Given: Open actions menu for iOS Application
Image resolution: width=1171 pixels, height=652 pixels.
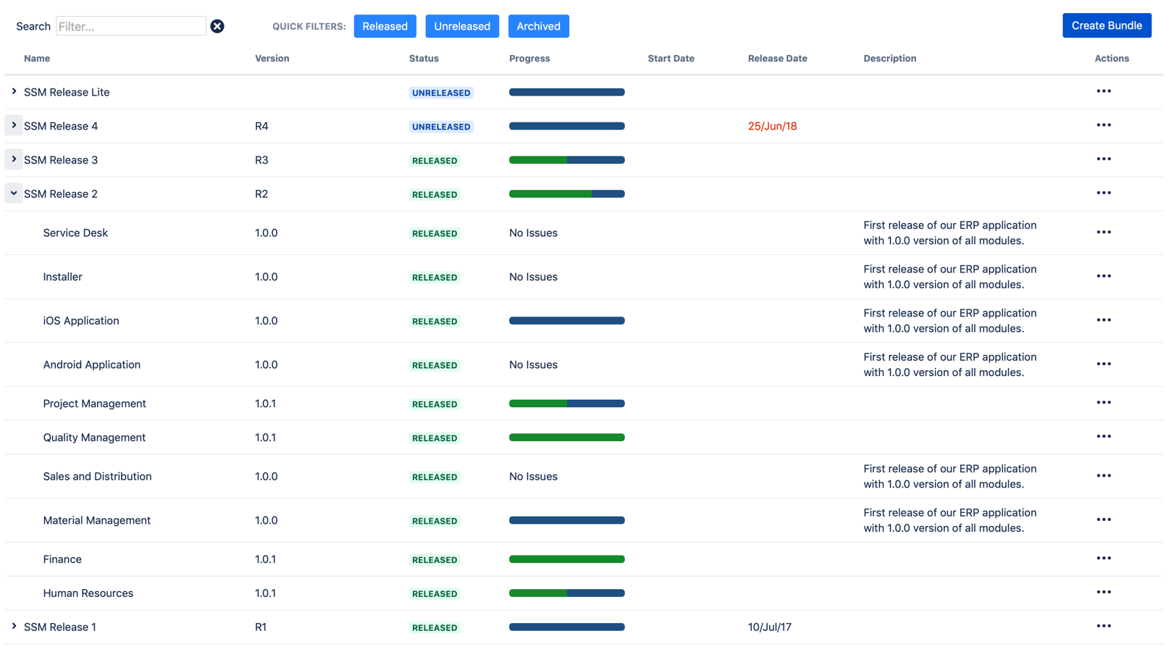Looking at the screenshot, I should point(1103,320).
